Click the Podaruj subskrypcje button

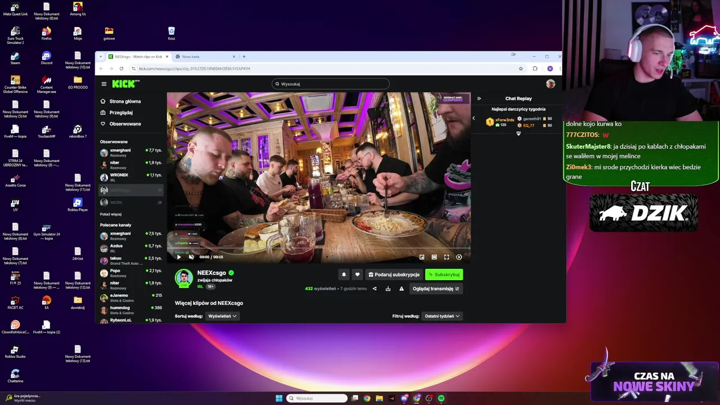tap(394, 274)
